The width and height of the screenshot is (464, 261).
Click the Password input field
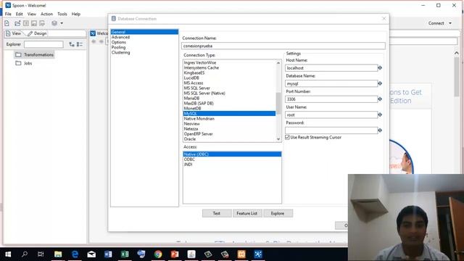(331, 130)
